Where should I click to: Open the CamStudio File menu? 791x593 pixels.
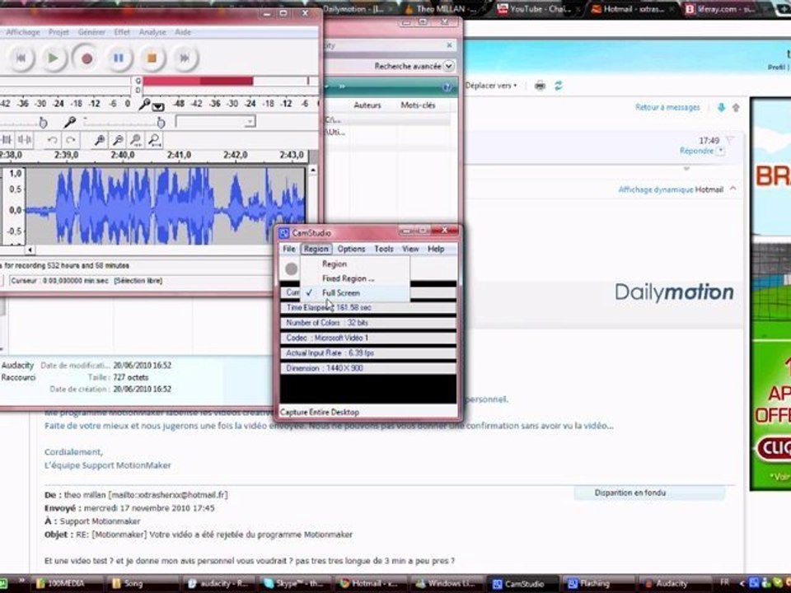coord(289,249)
